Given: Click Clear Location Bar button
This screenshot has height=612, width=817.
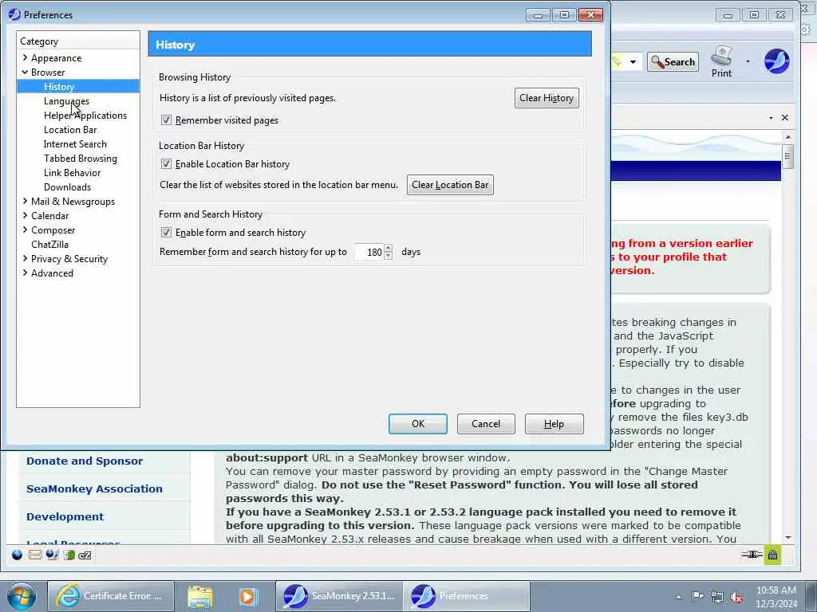Looking at the screenshot, I should (x=450, y=185).
